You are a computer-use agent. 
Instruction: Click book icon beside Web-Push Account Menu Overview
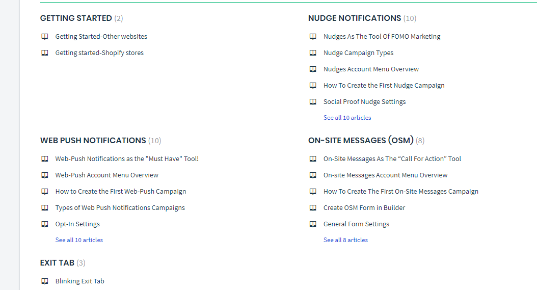[45, 175]
